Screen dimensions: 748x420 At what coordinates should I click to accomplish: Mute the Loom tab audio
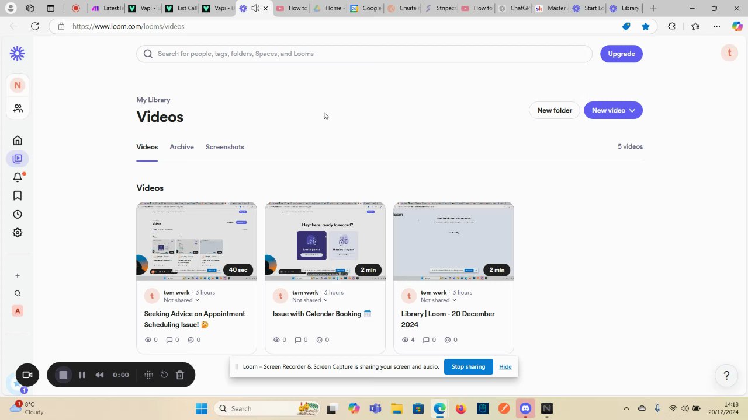pos(255,8)
